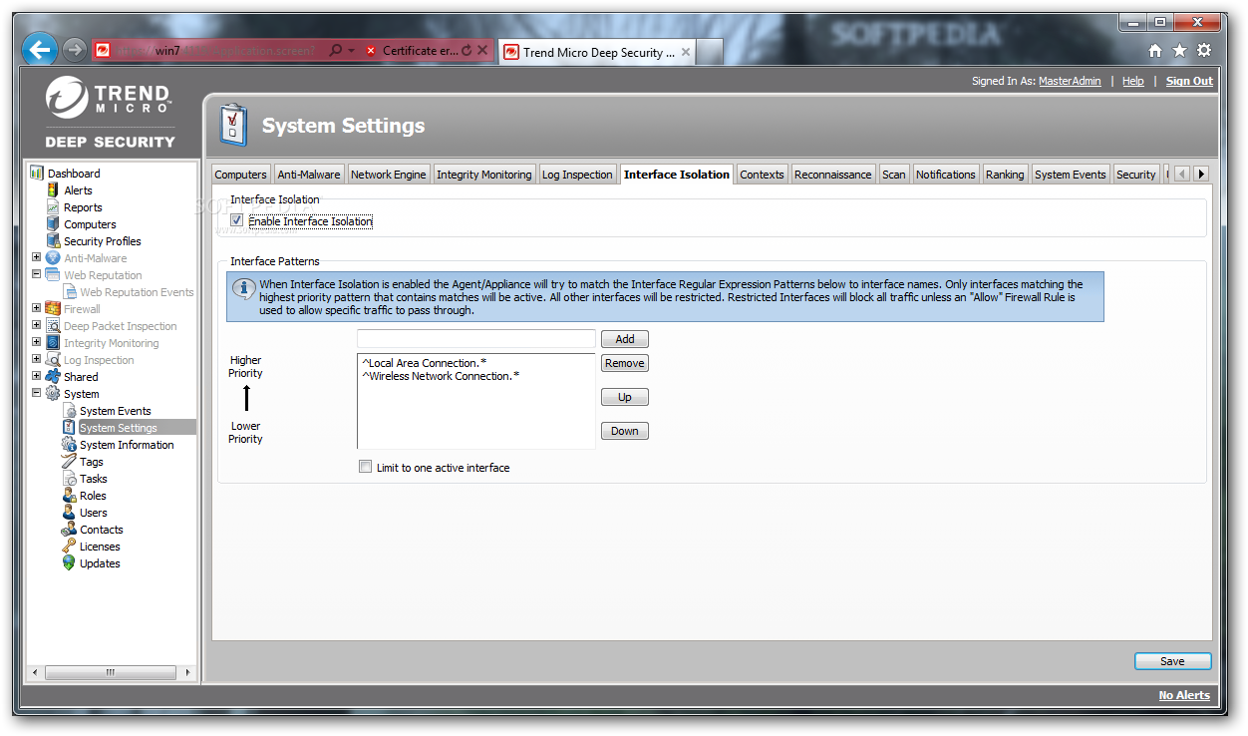Expand the Shared tree node
The image size is (1248, 736).
coord(37,376)
